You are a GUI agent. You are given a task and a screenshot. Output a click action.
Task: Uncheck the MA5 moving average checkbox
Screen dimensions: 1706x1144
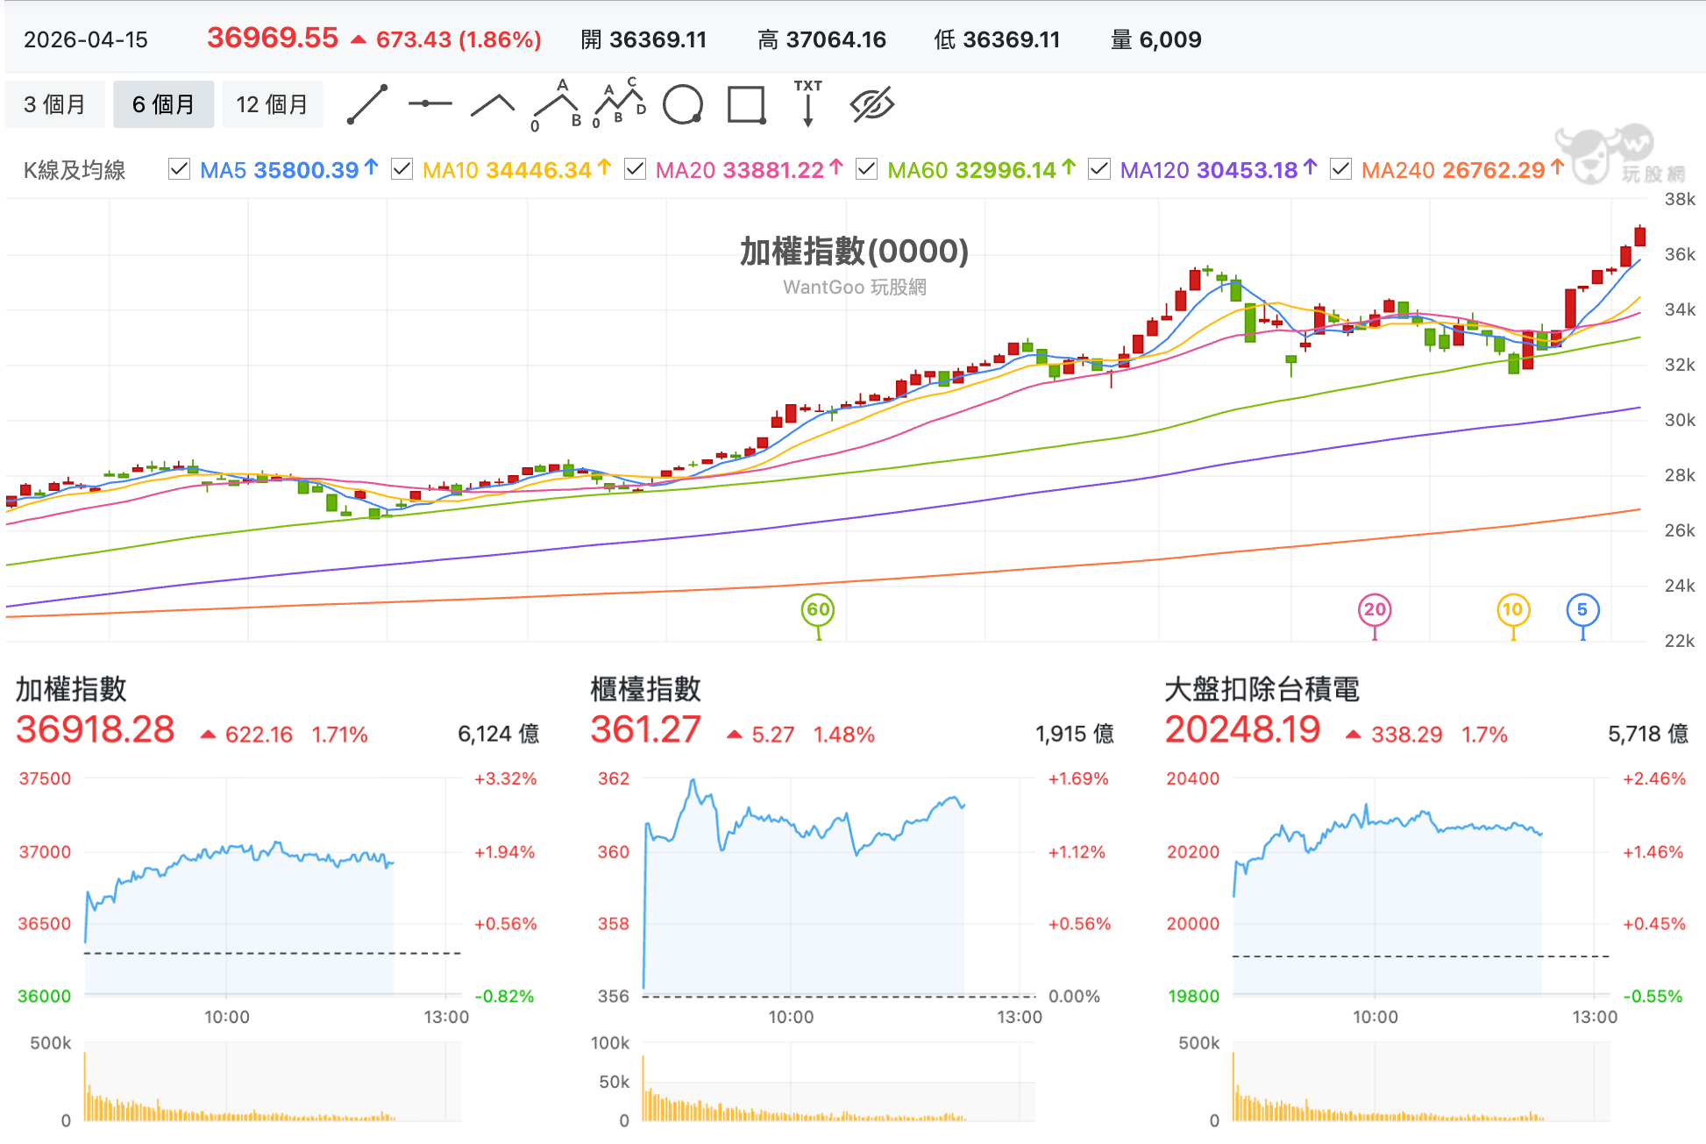click(x=179, y=169)
